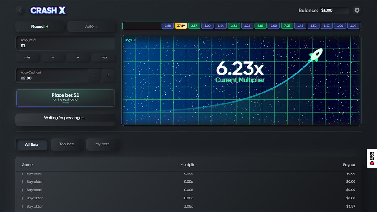
Task: Open settings via the gear icon
Action: (x=357, y=10)
